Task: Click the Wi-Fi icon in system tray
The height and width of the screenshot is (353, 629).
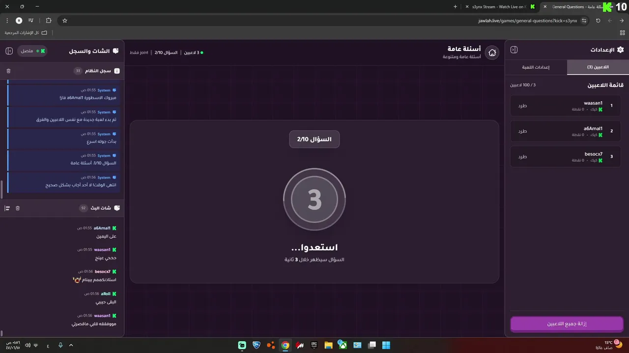Action: (36, 345)
